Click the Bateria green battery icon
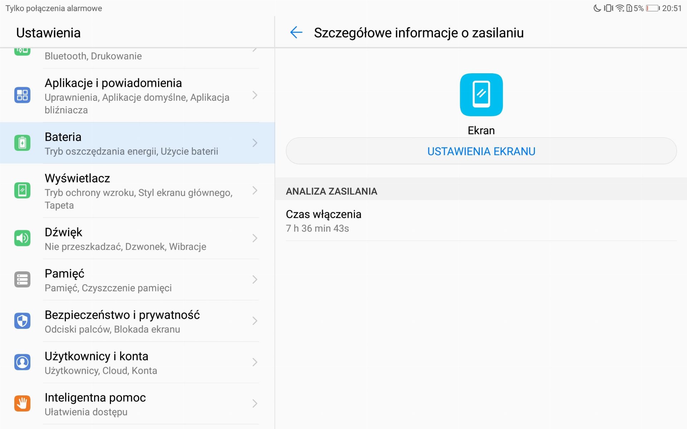The width and height of the screenshot is (687, 429). (x=22, y=143)
